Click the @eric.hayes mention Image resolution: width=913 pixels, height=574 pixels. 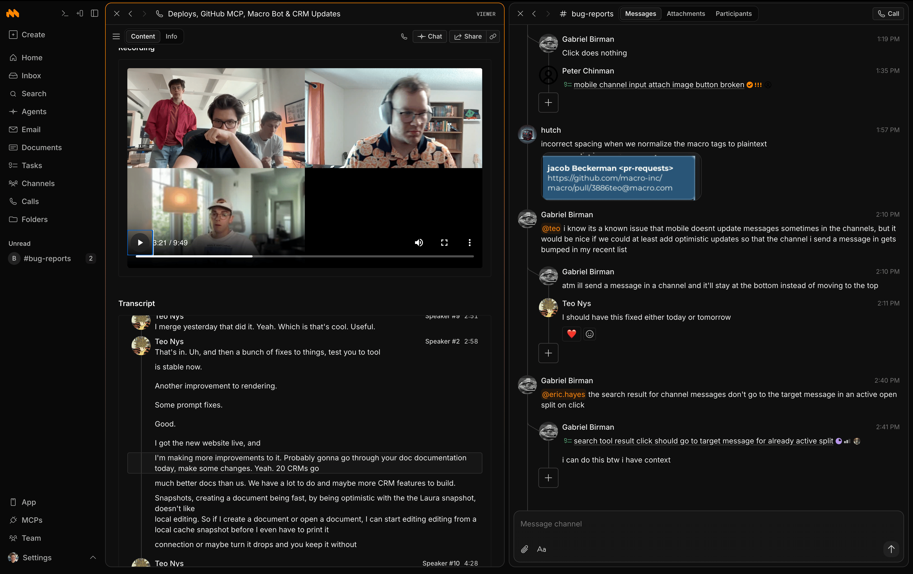[563, 394]
